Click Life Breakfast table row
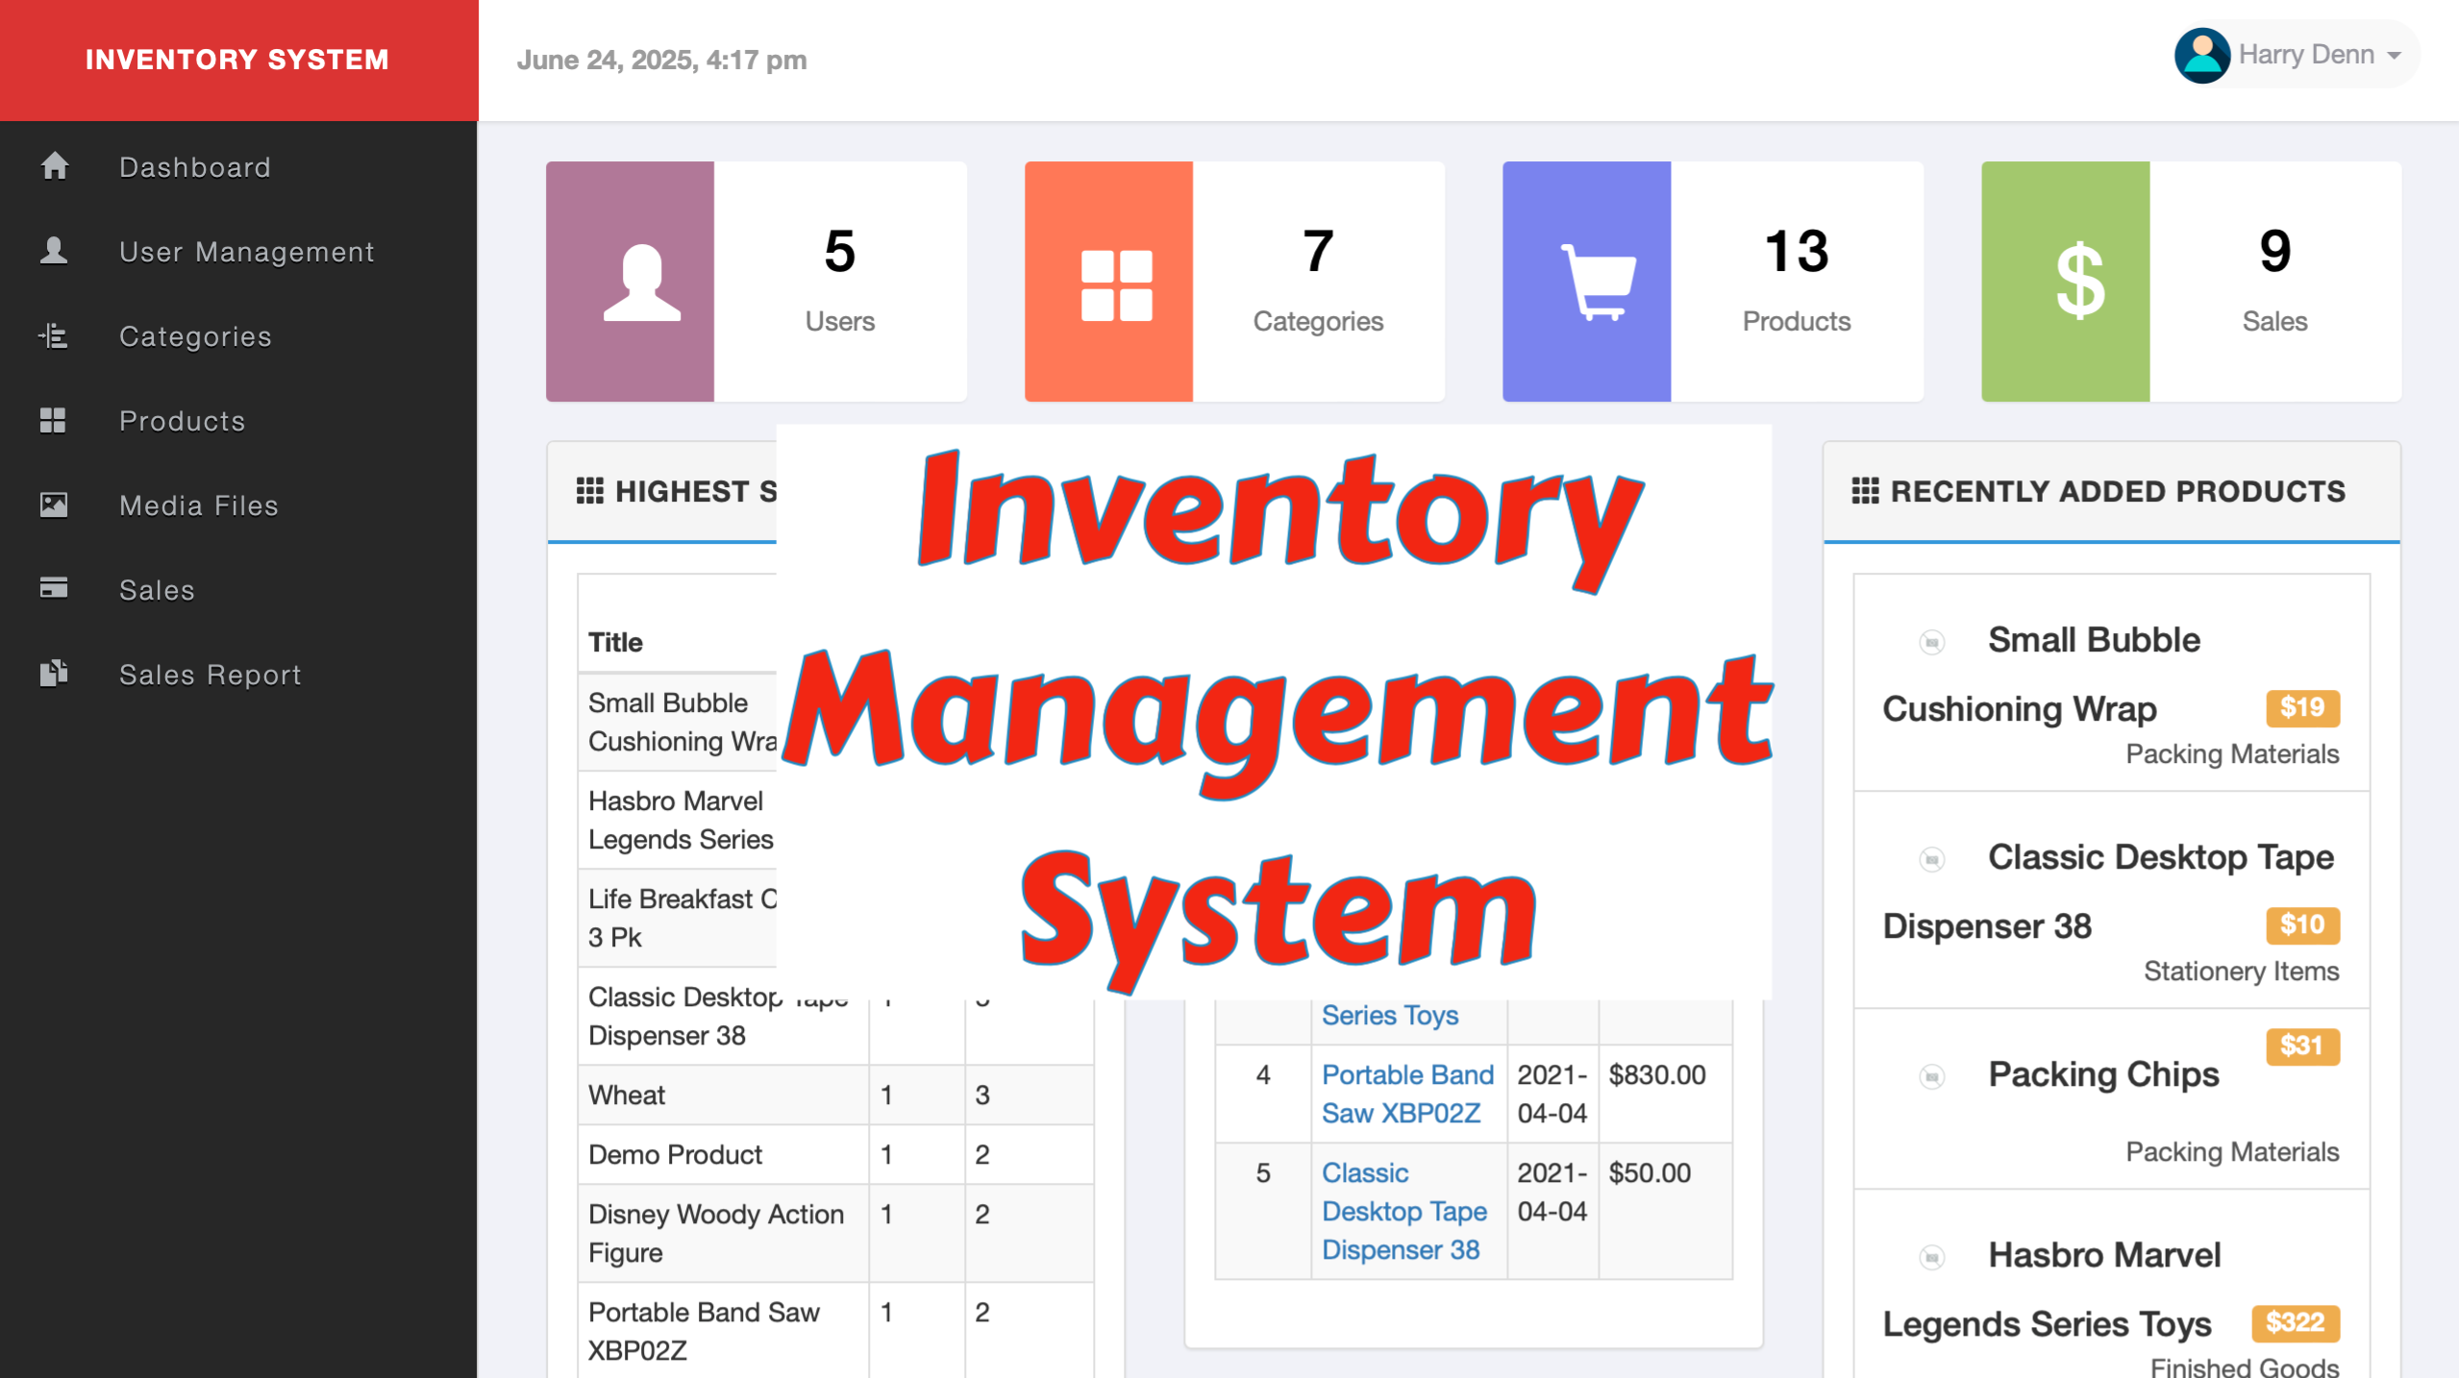 click(x=677, y=918)
